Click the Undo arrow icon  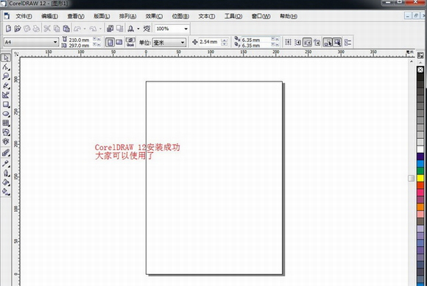tap(77, 28)
